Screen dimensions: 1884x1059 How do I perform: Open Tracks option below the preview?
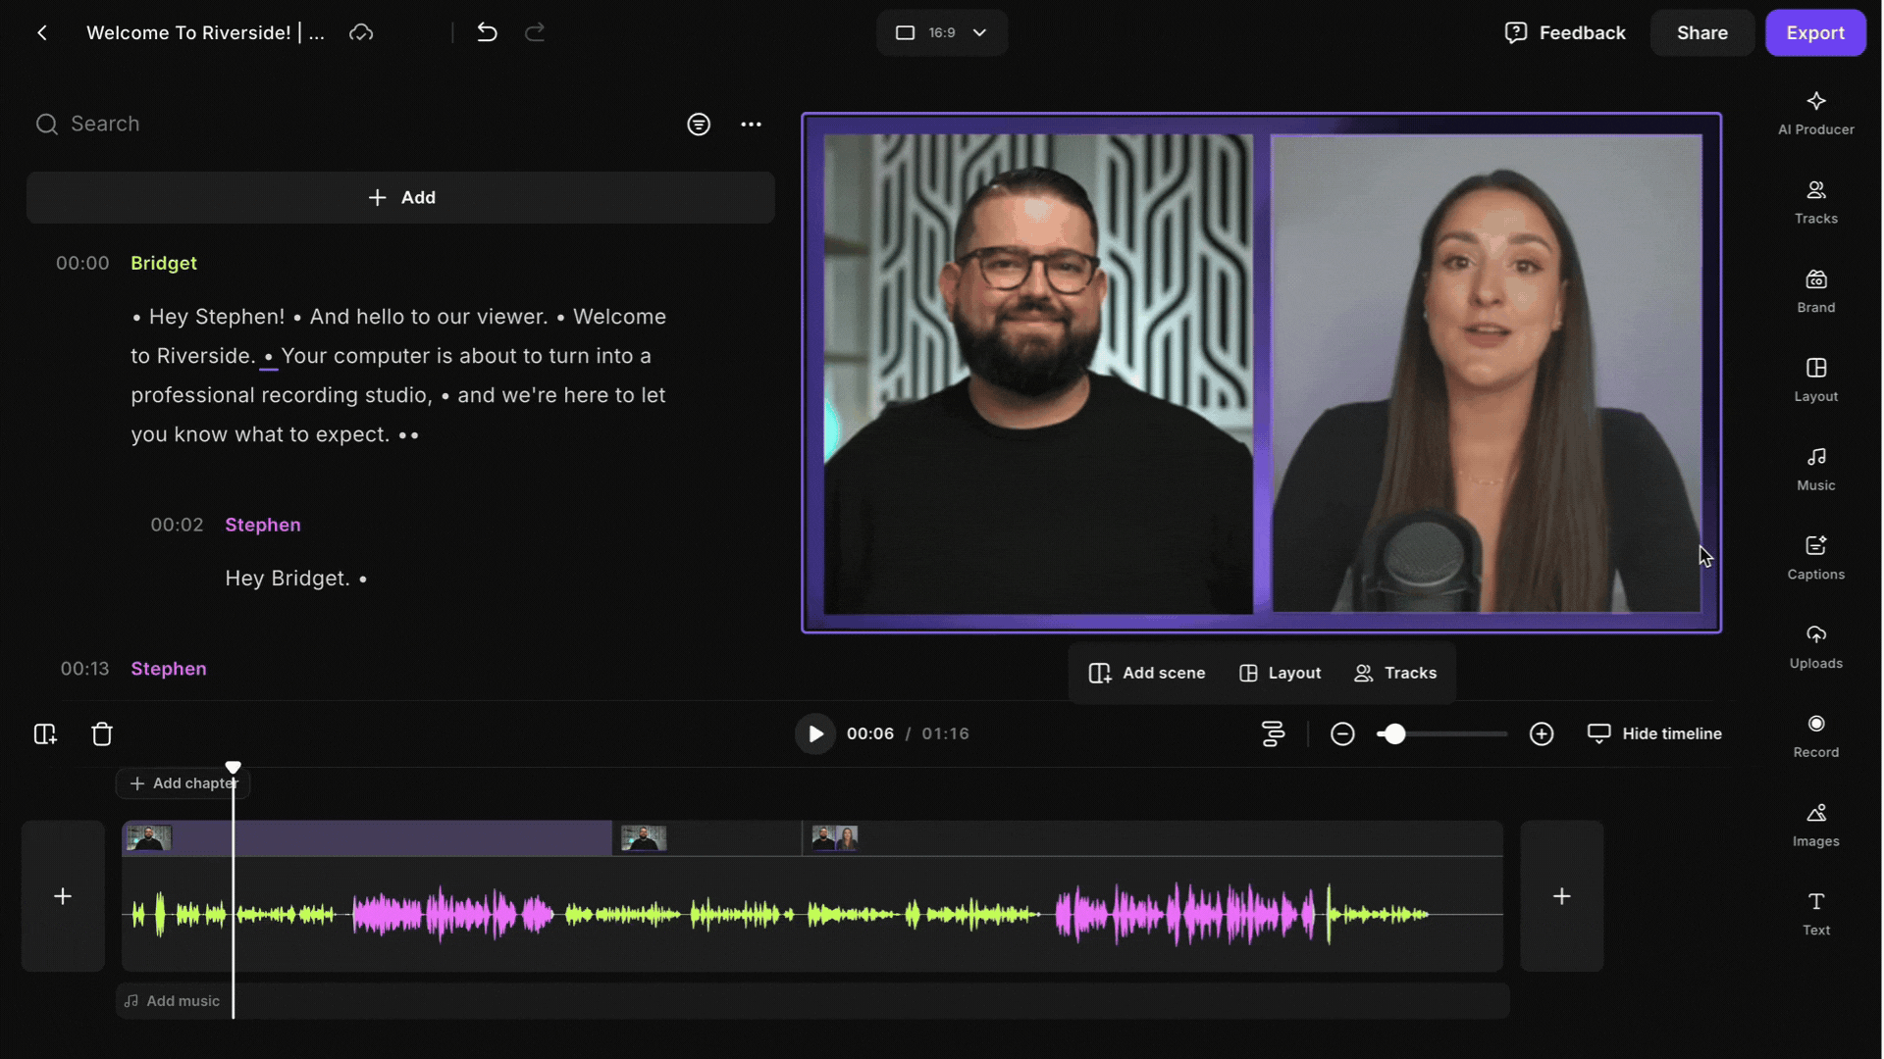coord(1395,673)
